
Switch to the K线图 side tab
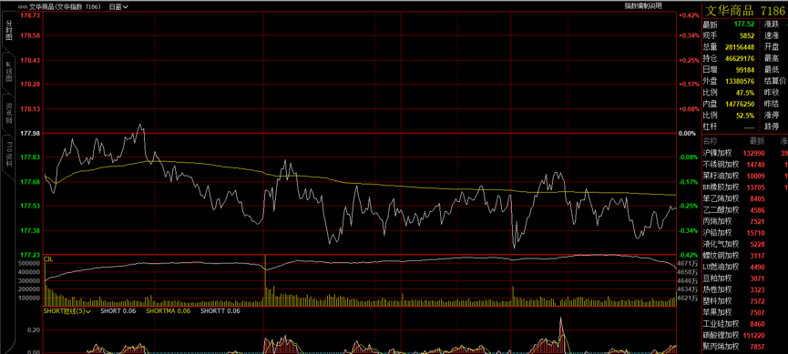[8, 72]
